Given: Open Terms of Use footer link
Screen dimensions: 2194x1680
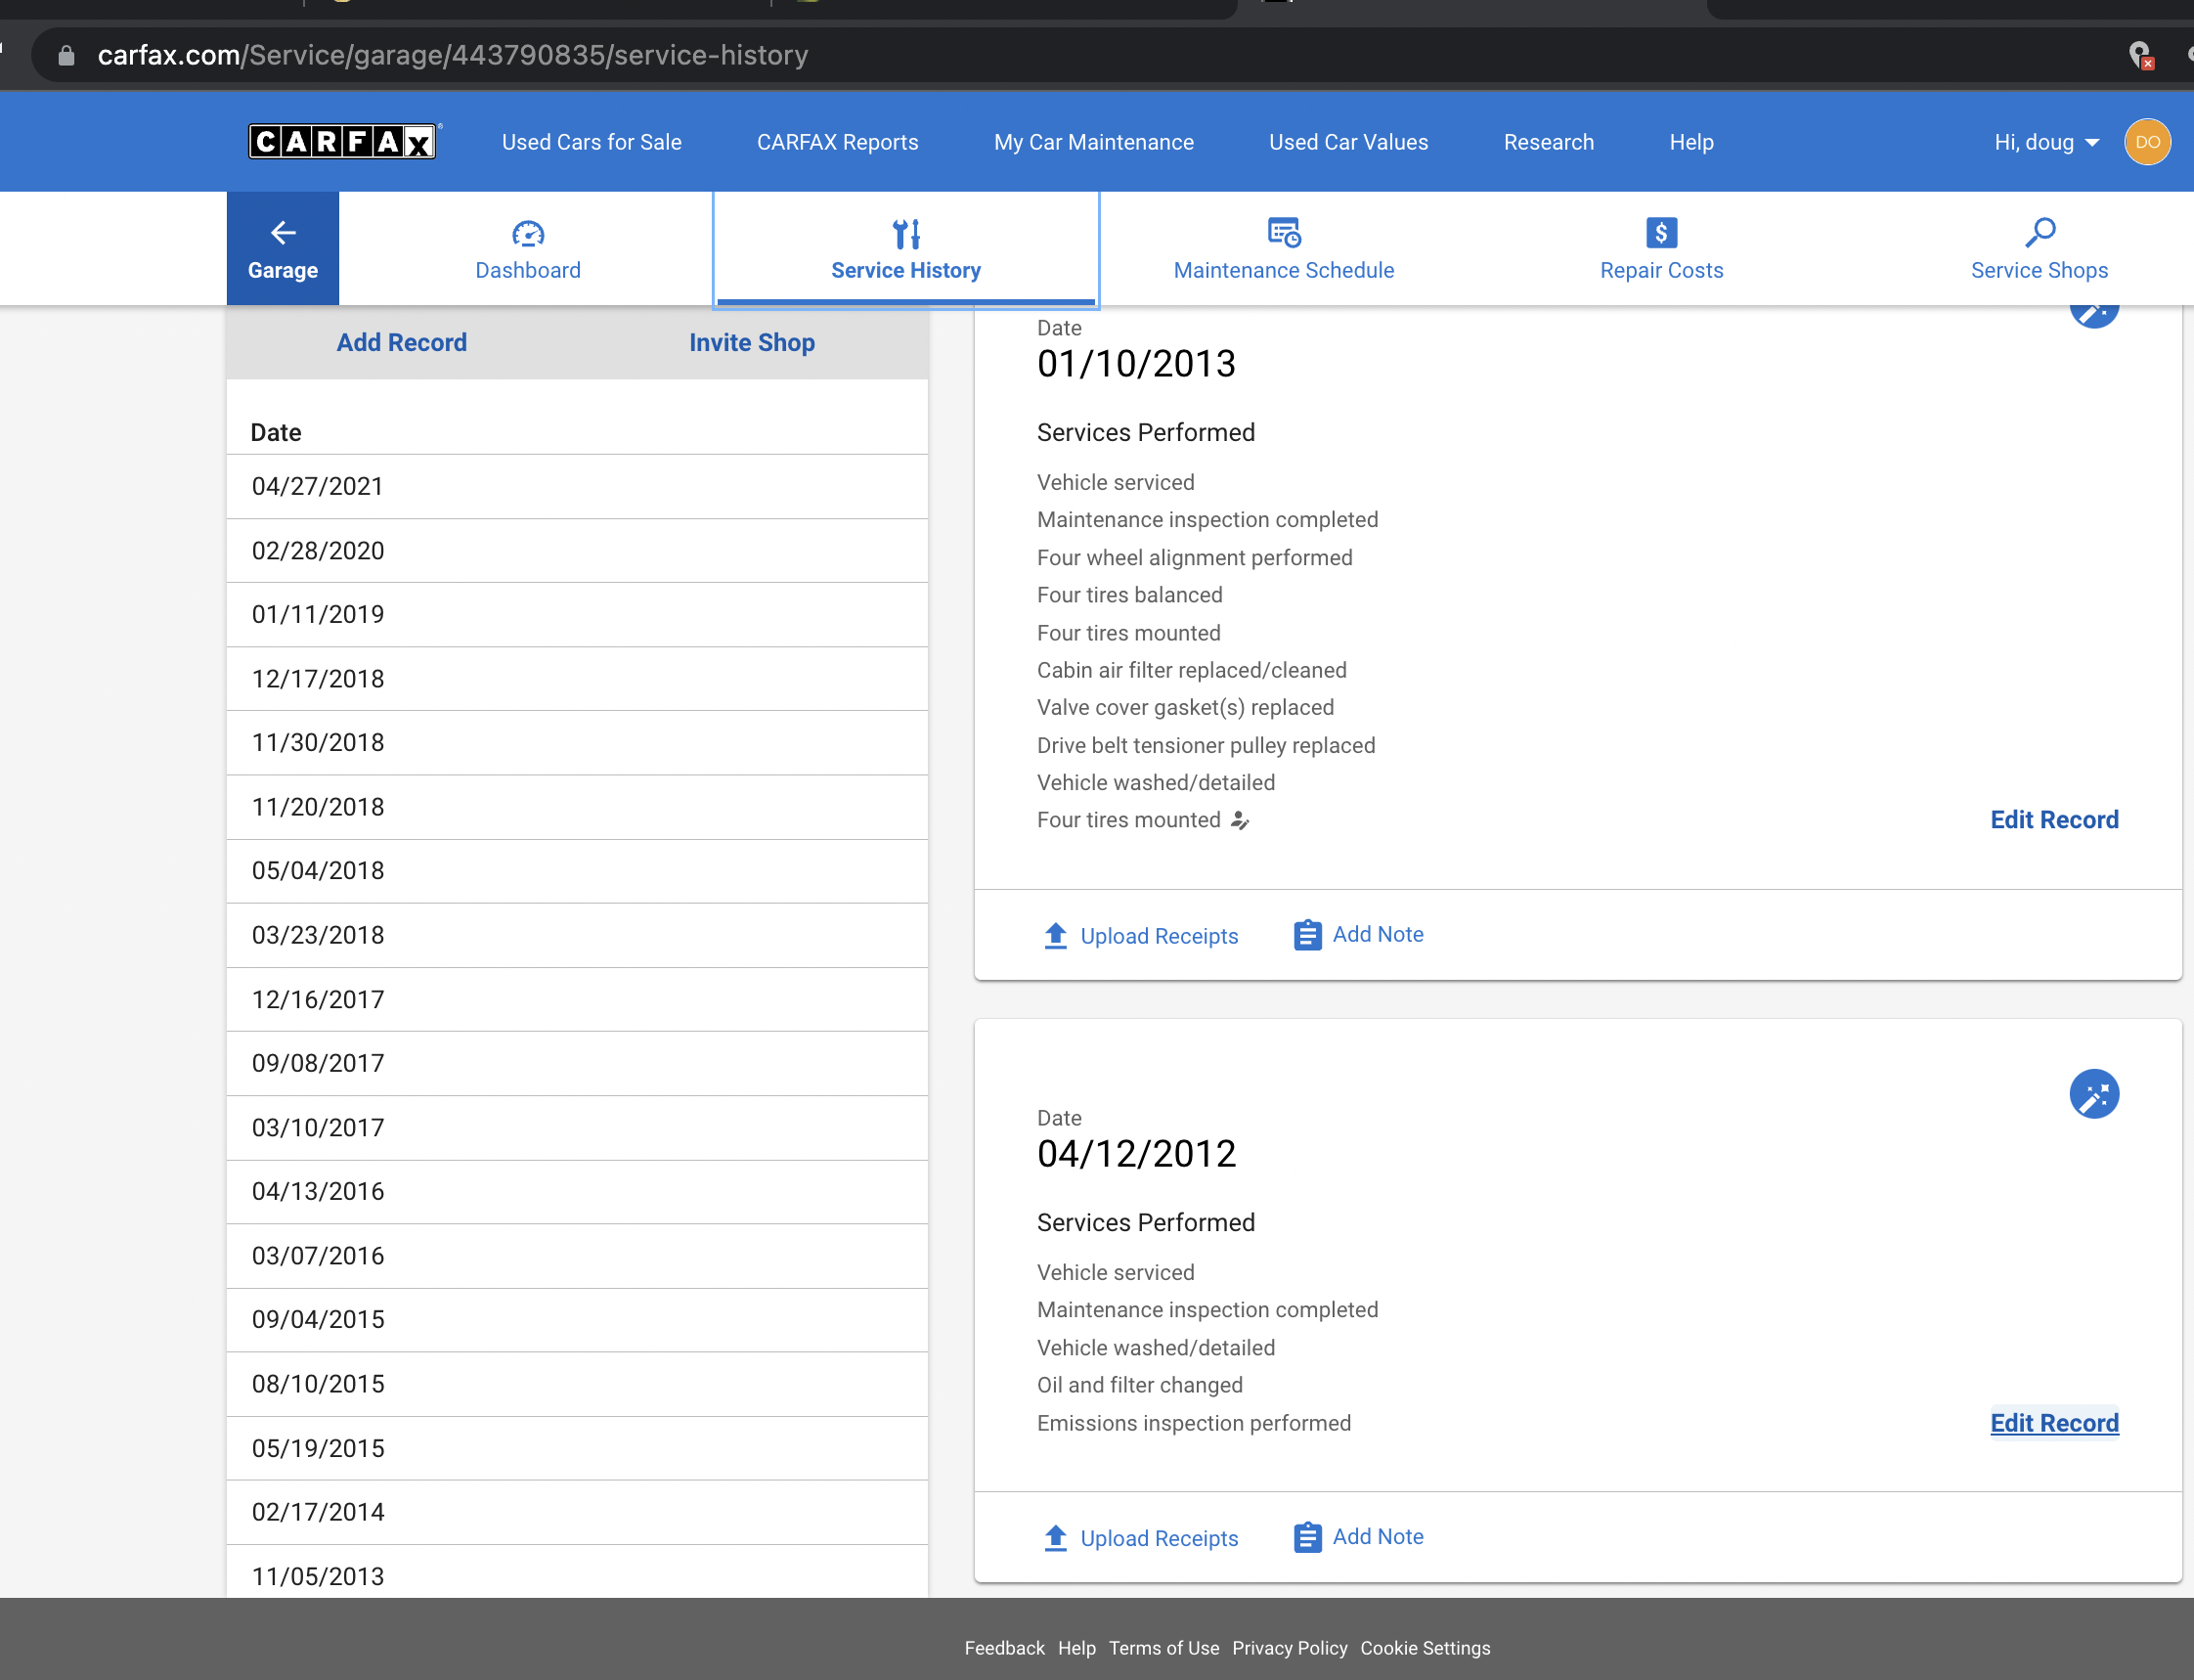Looking at the screenshot, I should pyautogui.click(x=1163, y=1648).
